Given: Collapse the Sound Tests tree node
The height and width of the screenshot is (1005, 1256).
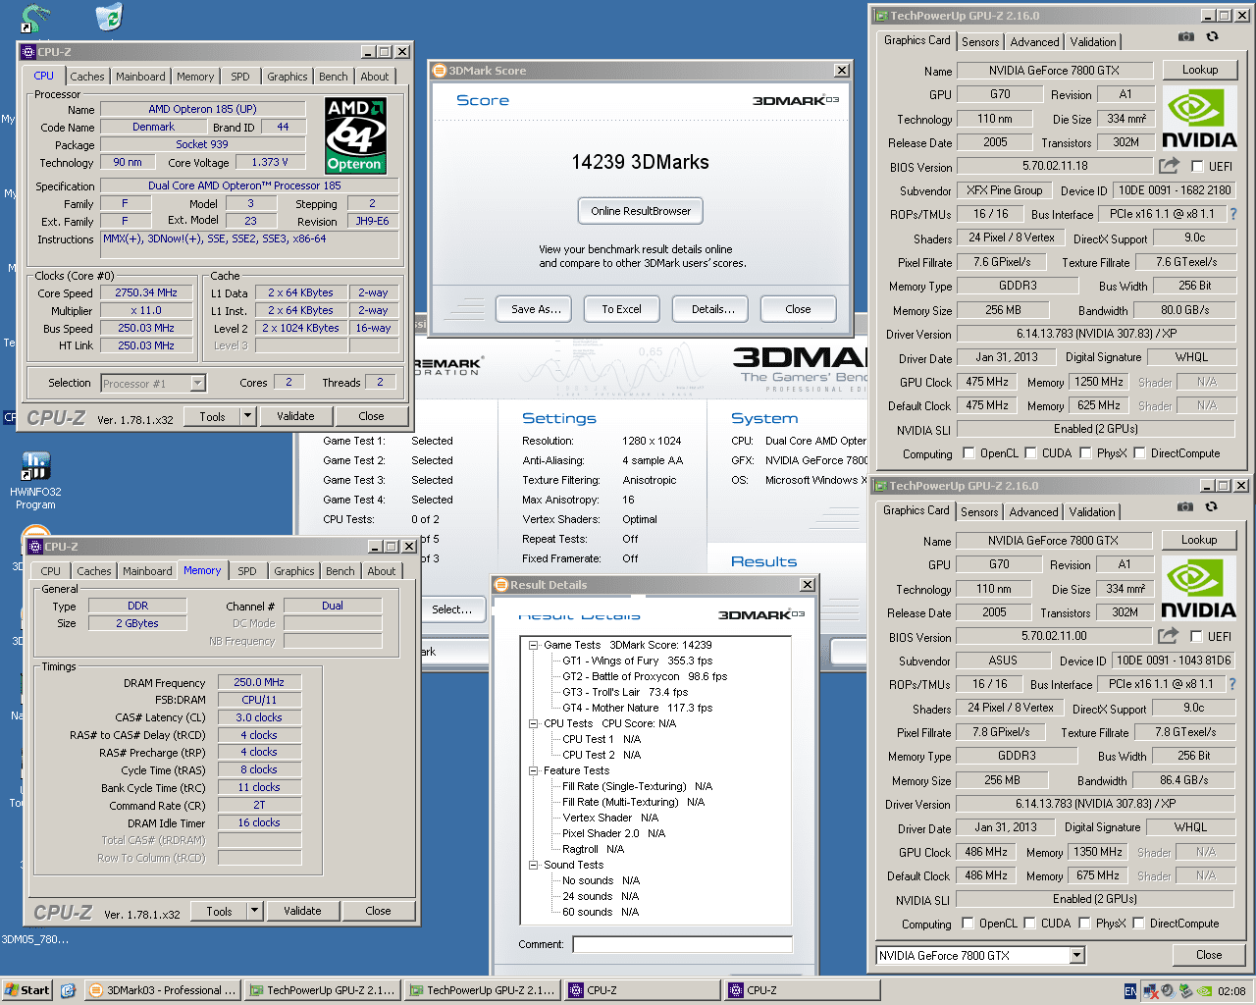Looking at the screenshot, I should 534,865.
